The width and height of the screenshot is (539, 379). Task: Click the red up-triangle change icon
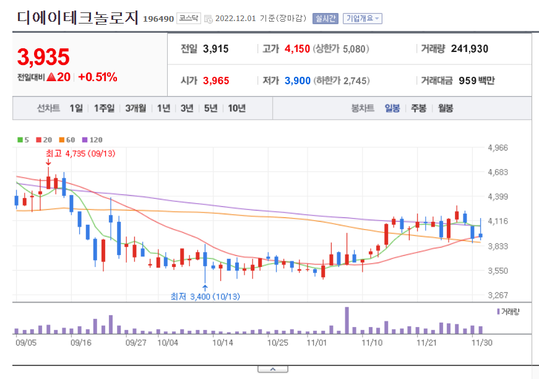(x=51, y=77)
